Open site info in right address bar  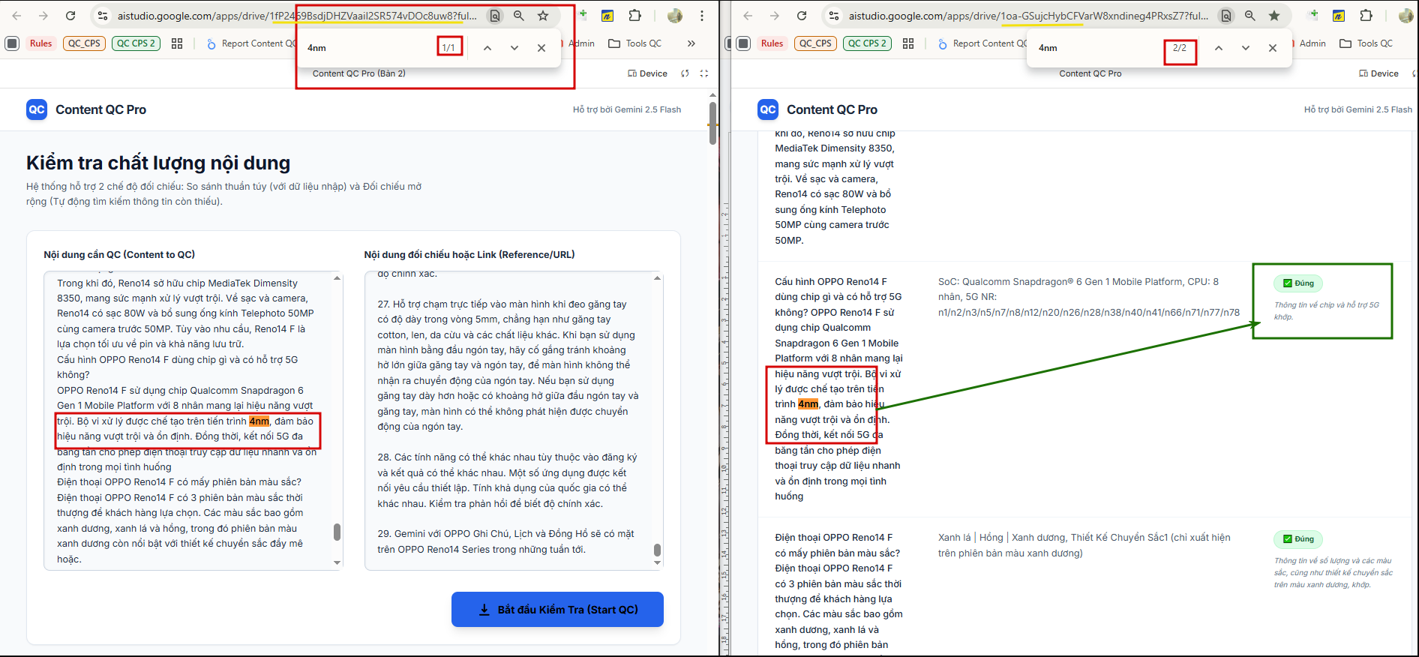pos(834,16)
